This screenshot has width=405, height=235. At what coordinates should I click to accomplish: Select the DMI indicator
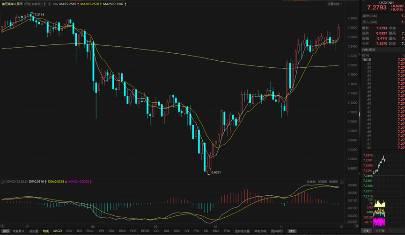click(166, 231)
